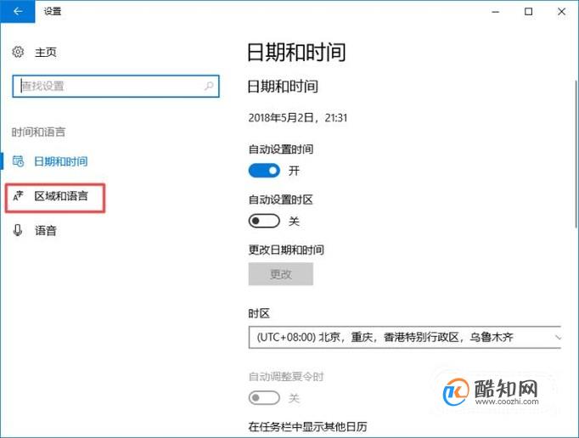Viewport: 579px width, 438px height.
Task: Turn off the 自动设置时间 switch
Action: tap(264, 171)
